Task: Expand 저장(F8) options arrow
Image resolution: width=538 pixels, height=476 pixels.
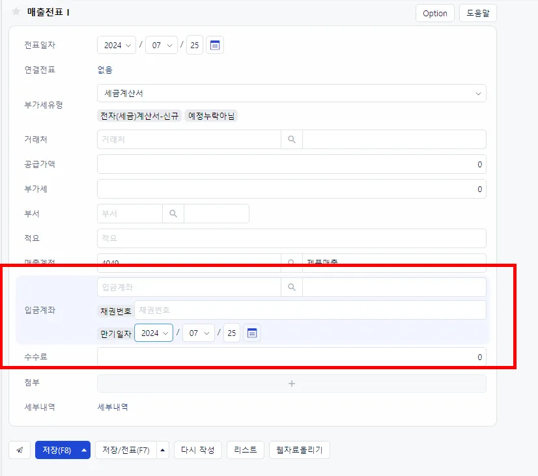Action: pos(84,450)
